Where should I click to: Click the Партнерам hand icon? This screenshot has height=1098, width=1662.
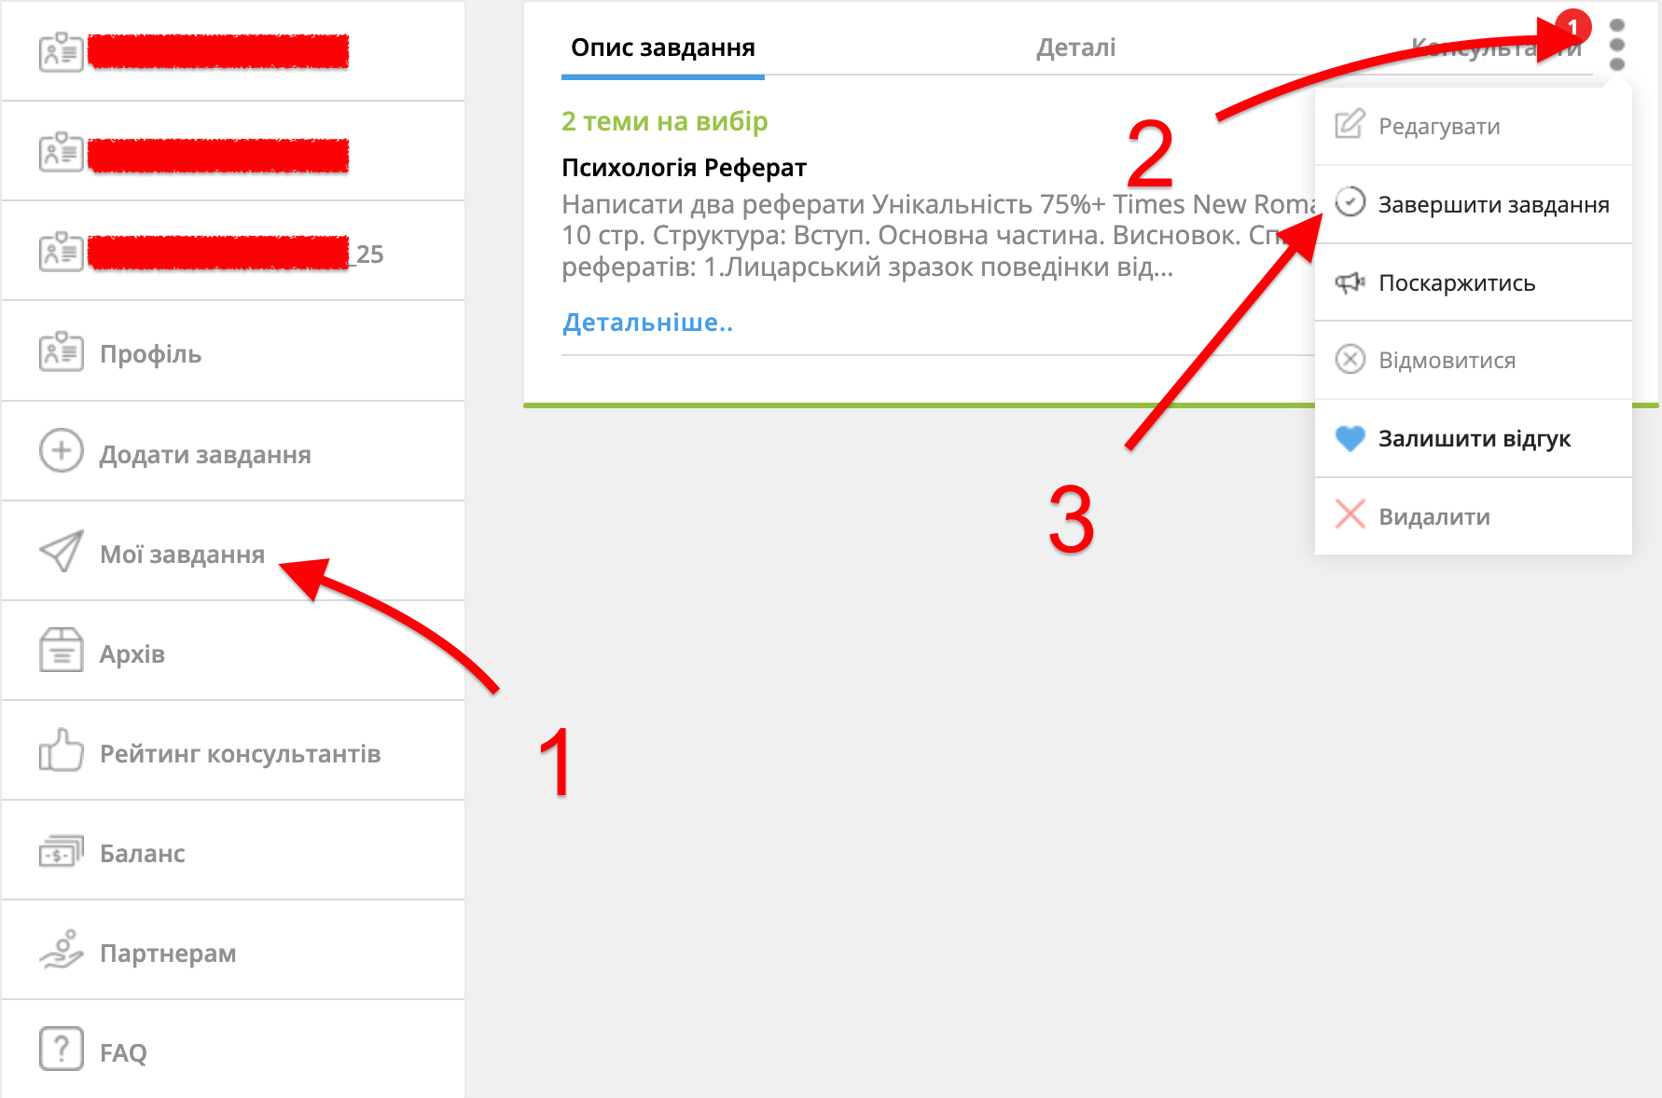pyautogui.click(x=62, y=950)
